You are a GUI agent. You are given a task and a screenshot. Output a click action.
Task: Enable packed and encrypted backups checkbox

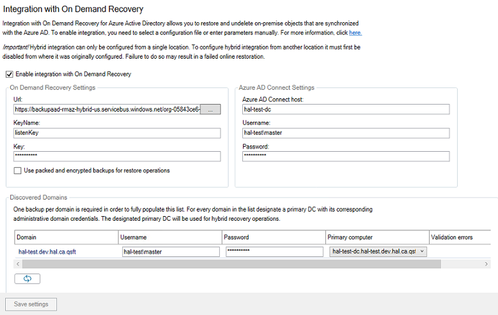17,170
